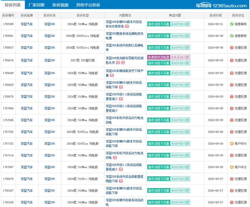
Task: Click red 处理反馈 status icon for 1758649
Action: tap(232, 73)
